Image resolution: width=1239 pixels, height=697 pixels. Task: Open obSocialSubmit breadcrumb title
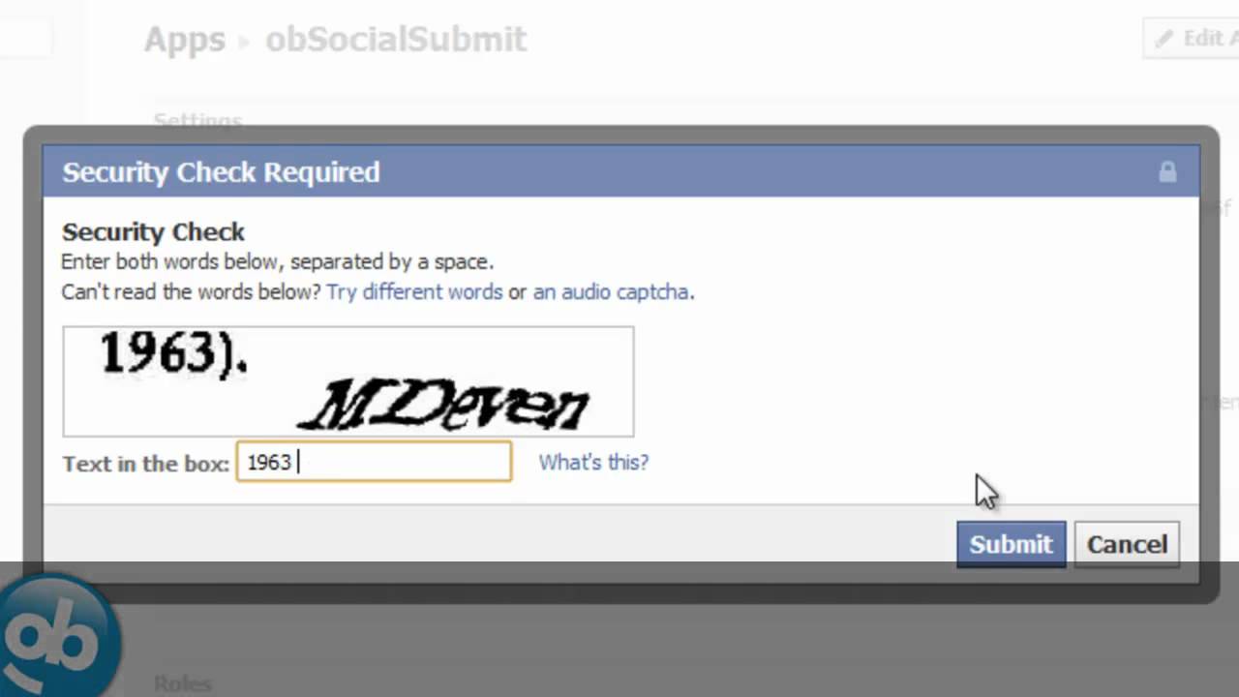(x=396, y=40)
